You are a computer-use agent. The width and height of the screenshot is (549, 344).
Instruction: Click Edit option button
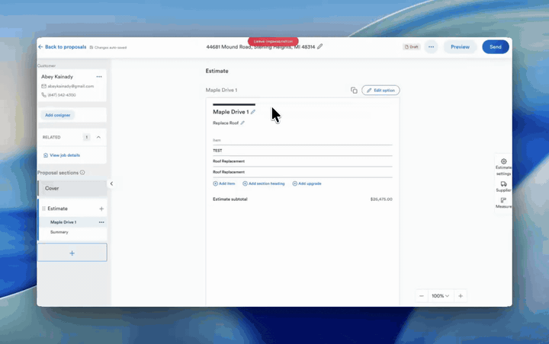point(380,91)
